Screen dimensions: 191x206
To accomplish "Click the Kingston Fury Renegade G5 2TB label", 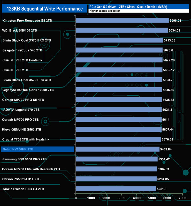I will click(x=27, y=20).
